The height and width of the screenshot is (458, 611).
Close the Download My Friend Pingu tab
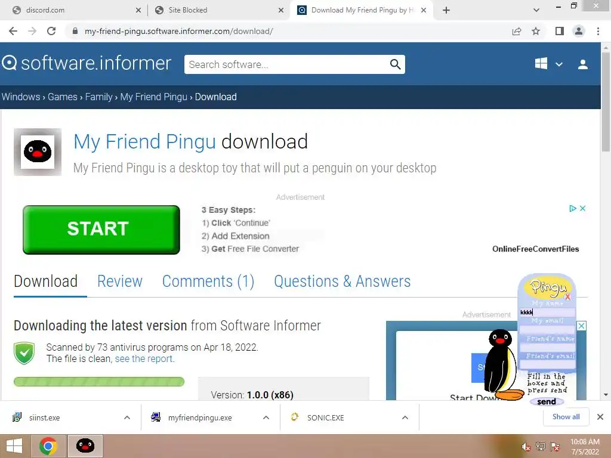(424, 10)
